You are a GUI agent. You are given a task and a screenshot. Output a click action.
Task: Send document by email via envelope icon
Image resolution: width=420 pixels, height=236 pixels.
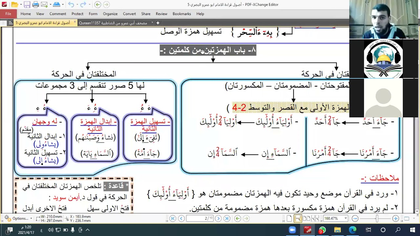pos(44,5)
